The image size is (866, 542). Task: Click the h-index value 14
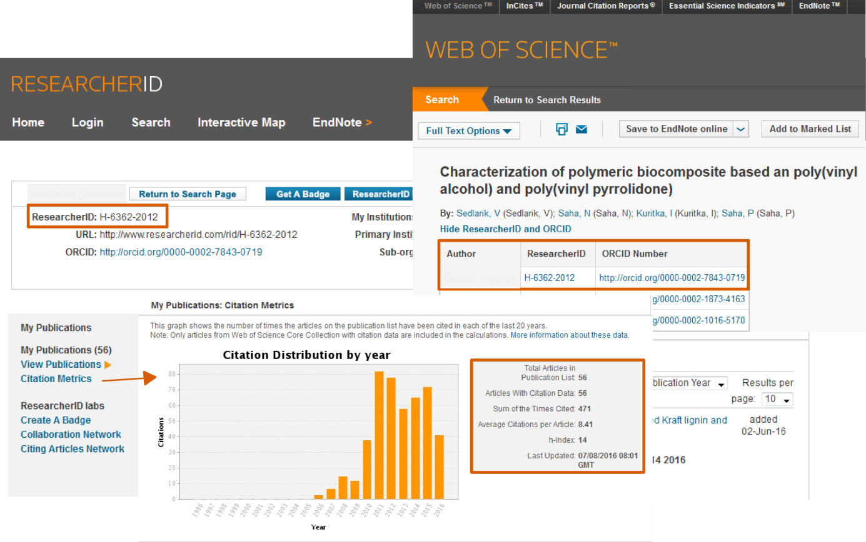click(x=583, y=440)
